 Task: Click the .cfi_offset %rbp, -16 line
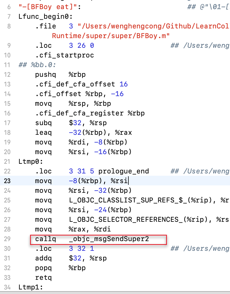[x=79, y=94]
